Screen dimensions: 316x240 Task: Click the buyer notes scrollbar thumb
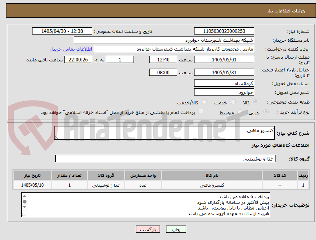click(x=24, y=201)
